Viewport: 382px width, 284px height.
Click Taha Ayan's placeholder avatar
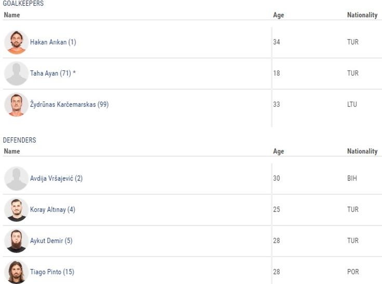coord(16,74)
